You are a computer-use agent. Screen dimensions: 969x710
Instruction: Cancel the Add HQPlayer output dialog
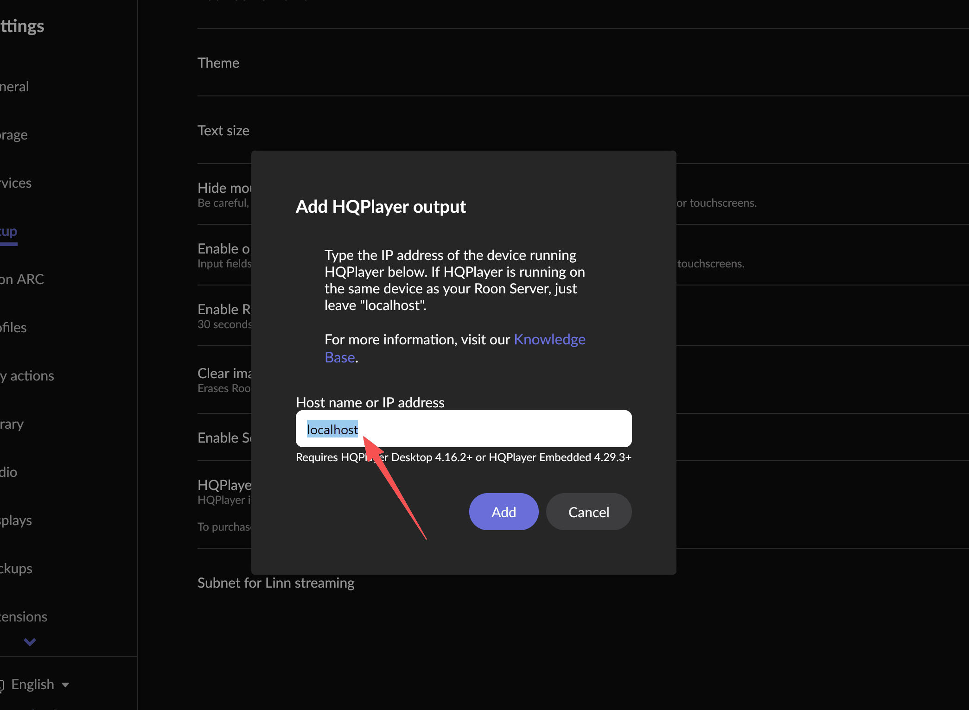(589, 512)
